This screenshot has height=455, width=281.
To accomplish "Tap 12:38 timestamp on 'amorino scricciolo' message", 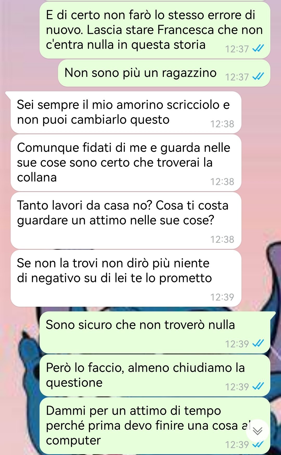I will click(222, 124).
